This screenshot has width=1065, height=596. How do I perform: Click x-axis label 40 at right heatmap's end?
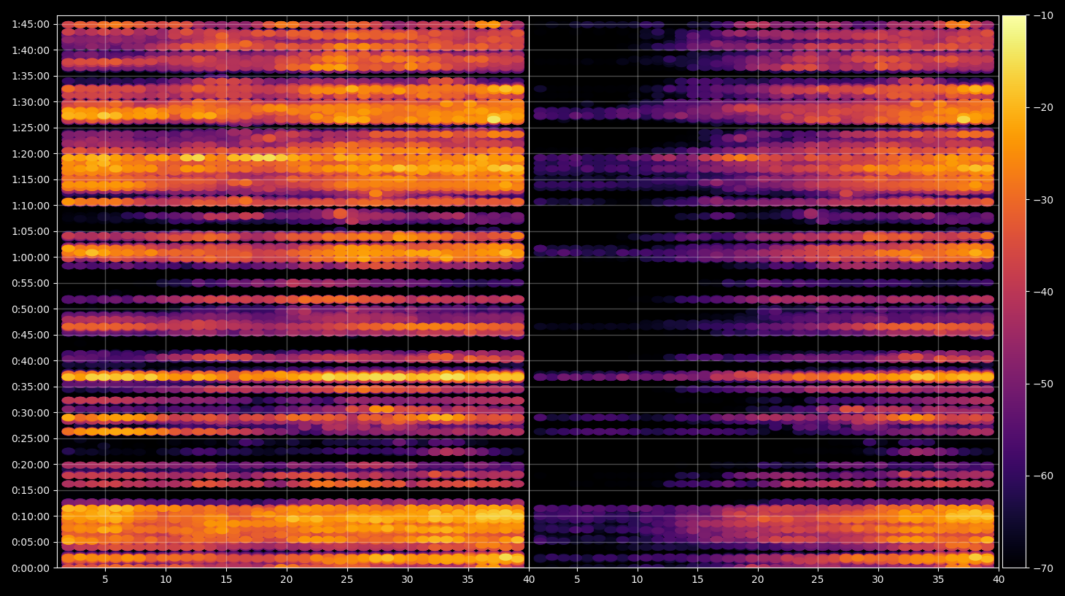pos(999,580)
